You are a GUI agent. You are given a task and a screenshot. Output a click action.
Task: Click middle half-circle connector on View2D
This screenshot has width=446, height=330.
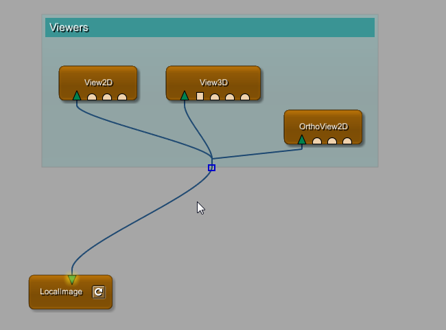[107, 97]
